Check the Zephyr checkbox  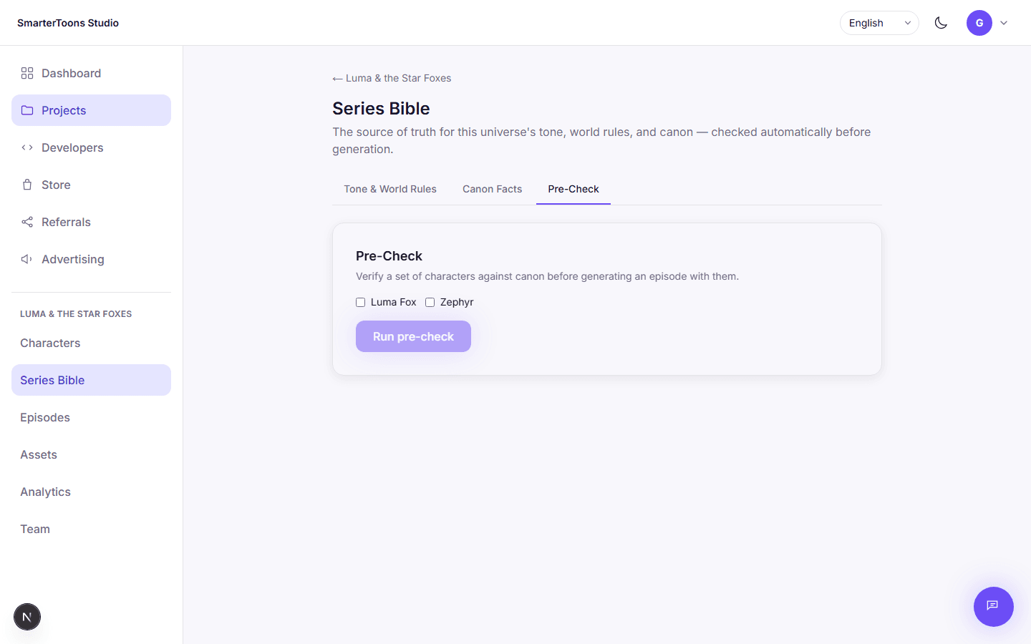[430, 302]
